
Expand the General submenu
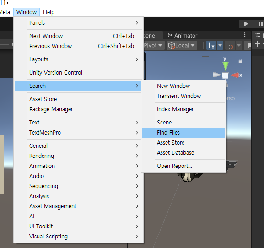[x=78, y=146]
